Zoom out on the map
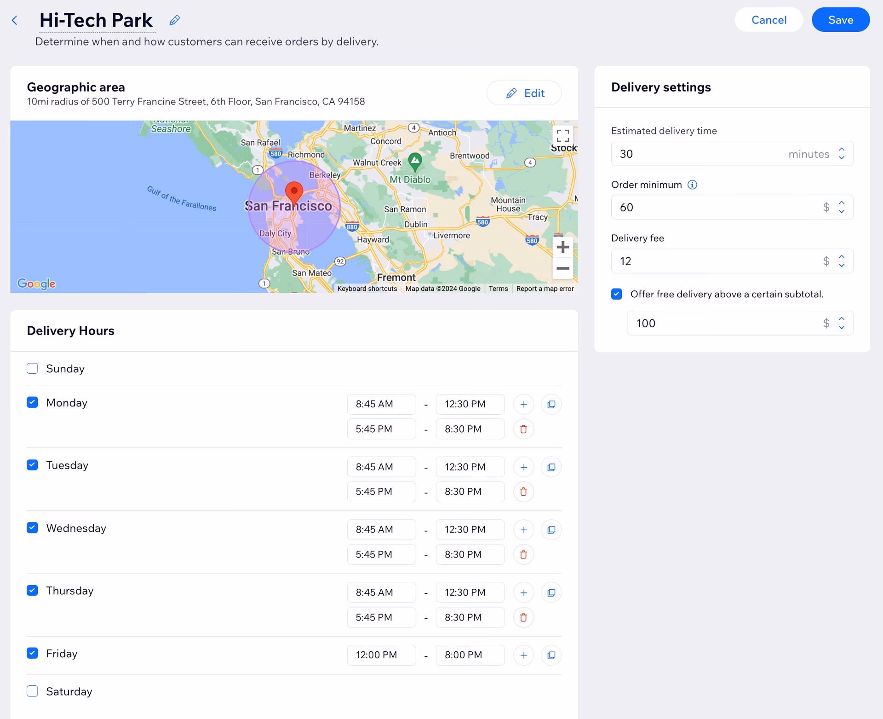The height and width of the screenshot is (719, 883). [562, 268]
